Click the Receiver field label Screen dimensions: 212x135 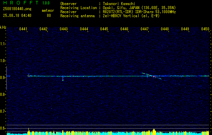(x=68, y=12)
